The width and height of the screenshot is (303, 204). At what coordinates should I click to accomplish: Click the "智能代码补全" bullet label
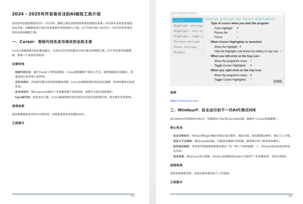tap(23, 72)
